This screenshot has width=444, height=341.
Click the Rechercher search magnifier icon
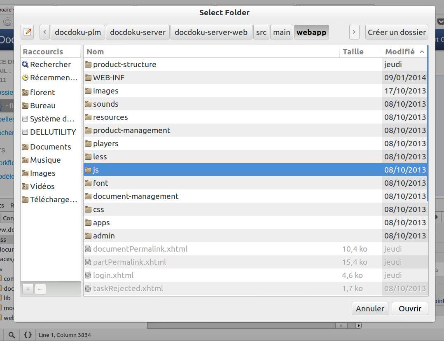pos(25,65)
